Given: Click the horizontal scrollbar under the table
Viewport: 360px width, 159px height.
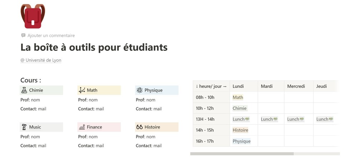Looking at the screenshot, I should coord(242,154).
